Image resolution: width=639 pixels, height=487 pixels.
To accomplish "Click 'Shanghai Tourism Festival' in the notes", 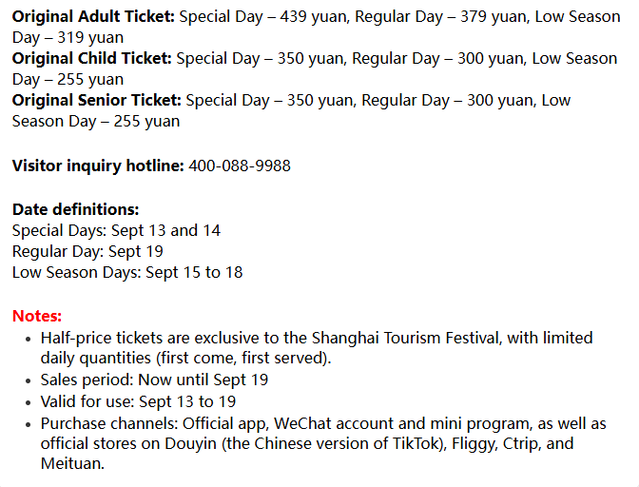I will point(407,339).
